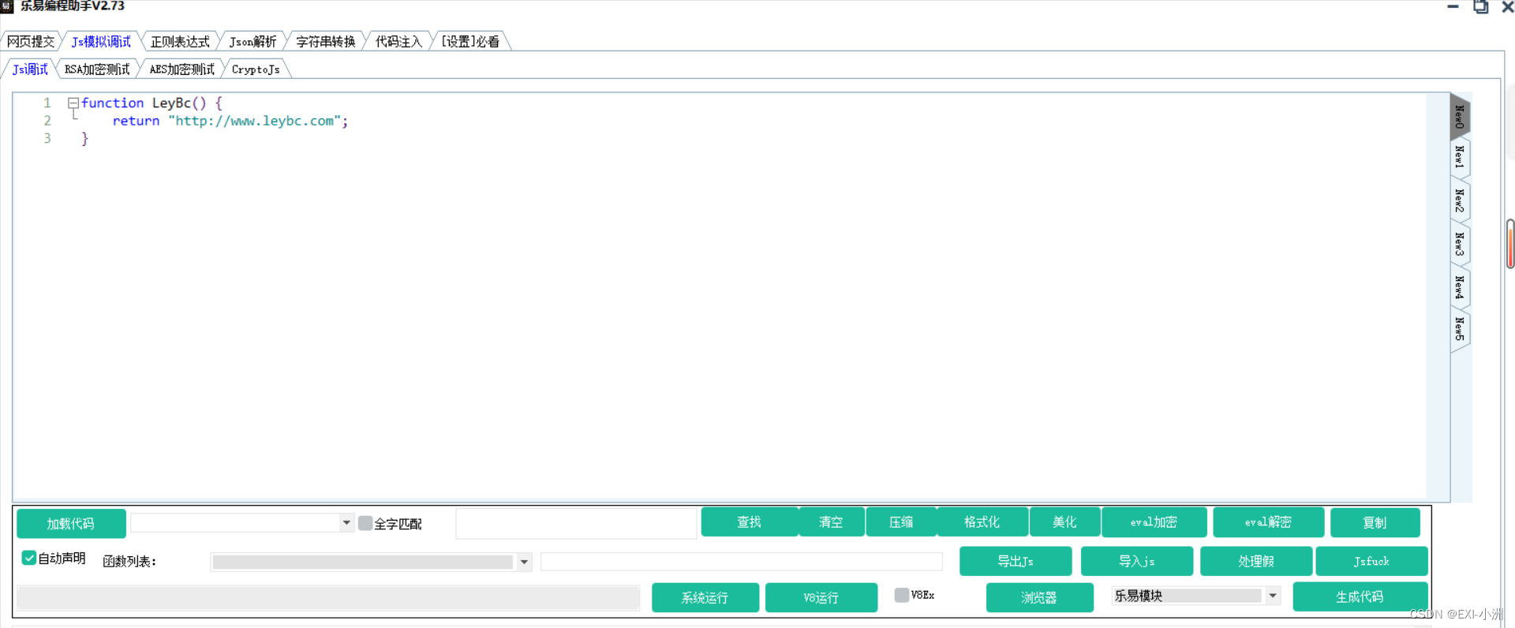Click the result output field bottom left

coord(328,598)
